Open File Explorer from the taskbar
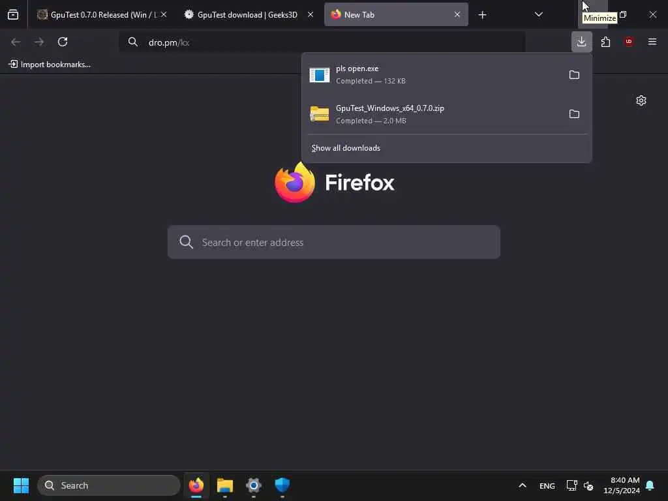Image resolution: width=668 pixels, height=501 pixels. click(x=225, y=485)
